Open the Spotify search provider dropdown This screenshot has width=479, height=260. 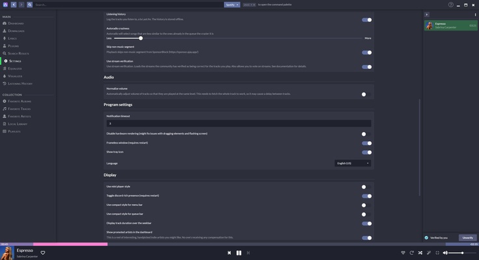click(232, 5)
